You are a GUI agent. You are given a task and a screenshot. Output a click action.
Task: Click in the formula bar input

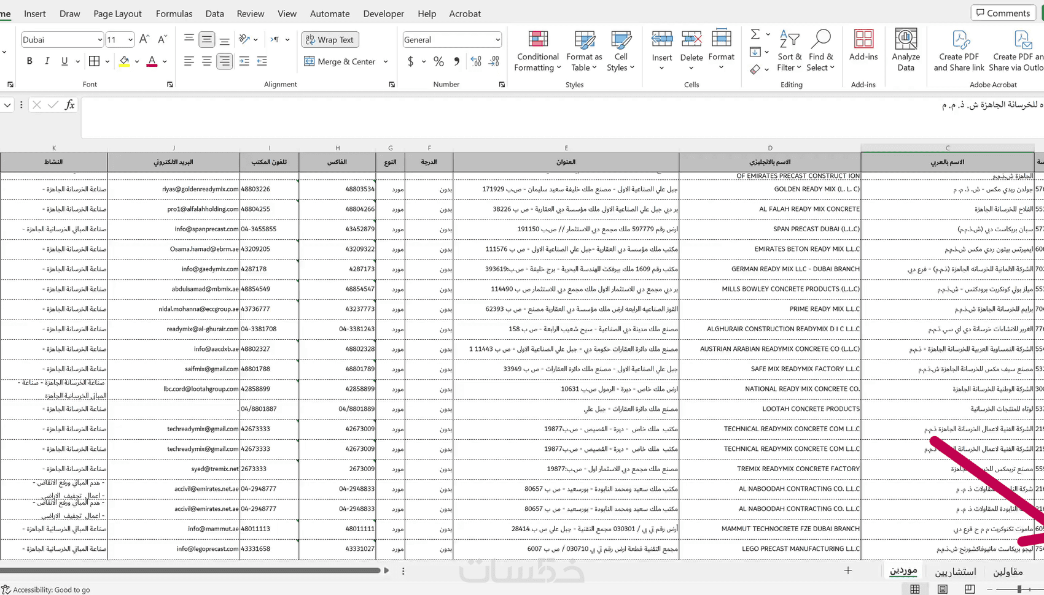point(562,117)
